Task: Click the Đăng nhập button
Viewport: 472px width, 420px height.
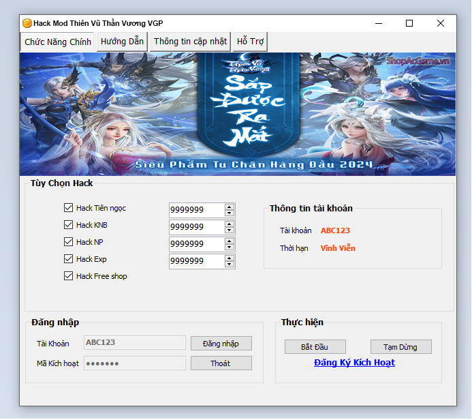Action: [221, 344]
